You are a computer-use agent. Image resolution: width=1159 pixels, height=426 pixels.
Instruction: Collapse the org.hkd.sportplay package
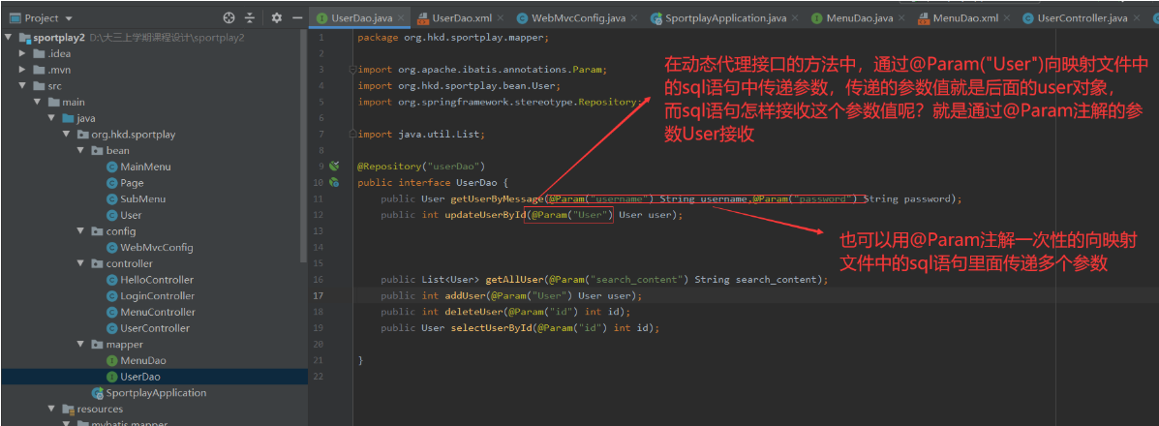point(67,135)
